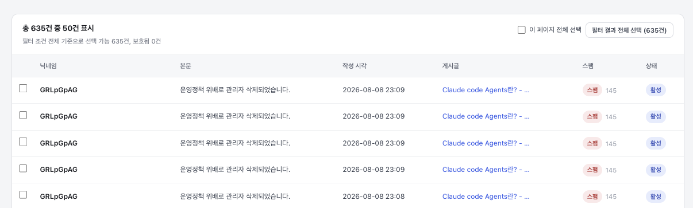693x208 pixels.
Task: Click nickname GRLpGpAG in the first row
Action: (59, 90)
